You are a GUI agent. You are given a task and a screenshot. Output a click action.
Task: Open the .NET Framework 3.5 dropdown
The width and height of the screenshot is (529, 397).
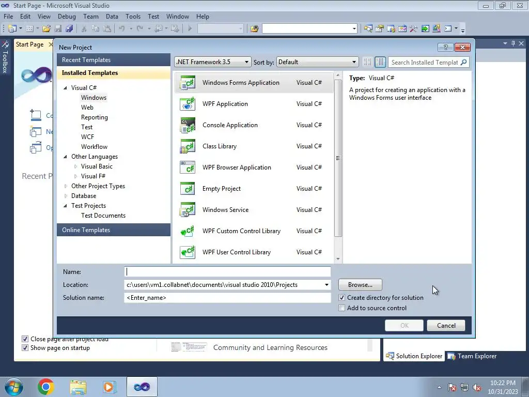coord(212,62)
